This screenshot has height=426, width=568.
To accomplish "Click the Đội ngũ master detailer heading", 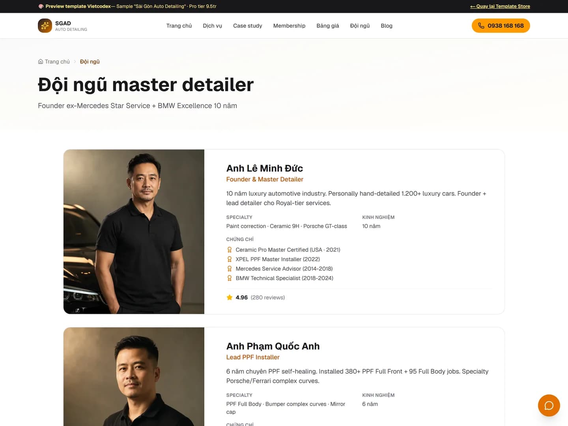I will pos(146,85).
